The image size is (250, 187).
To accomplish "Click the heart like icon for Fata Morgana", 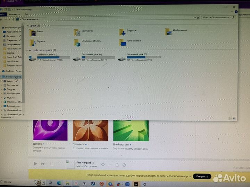I will pos(103,165).
